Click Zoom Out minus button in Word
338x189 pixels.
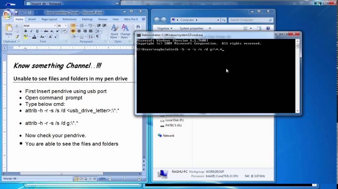[110, 179]
